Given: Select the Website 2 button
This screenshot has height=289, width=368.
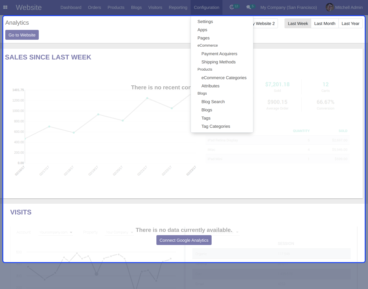Looking at the screenshot, I should pyautogui.click(x=265, y=23).
